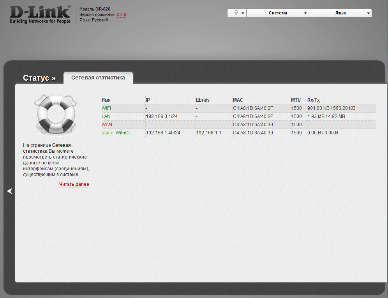Open the static_WiFiCl.. connection entry
This screenshot has width=388, height=298.
pos(117,133)
